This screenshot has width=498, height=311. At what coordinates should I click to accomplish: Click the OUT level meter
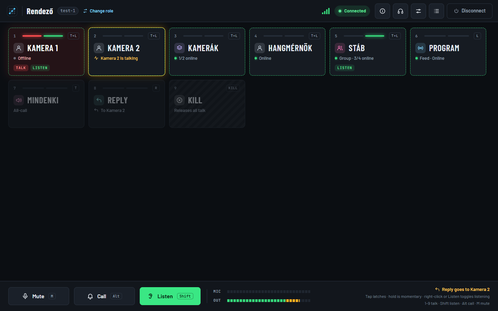click(x=269, y=301)
